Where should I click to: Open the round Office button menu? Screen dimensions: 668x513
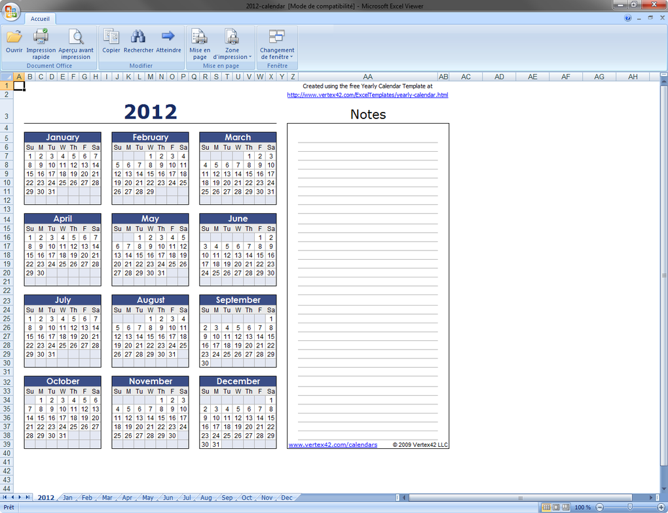[11, 12]
